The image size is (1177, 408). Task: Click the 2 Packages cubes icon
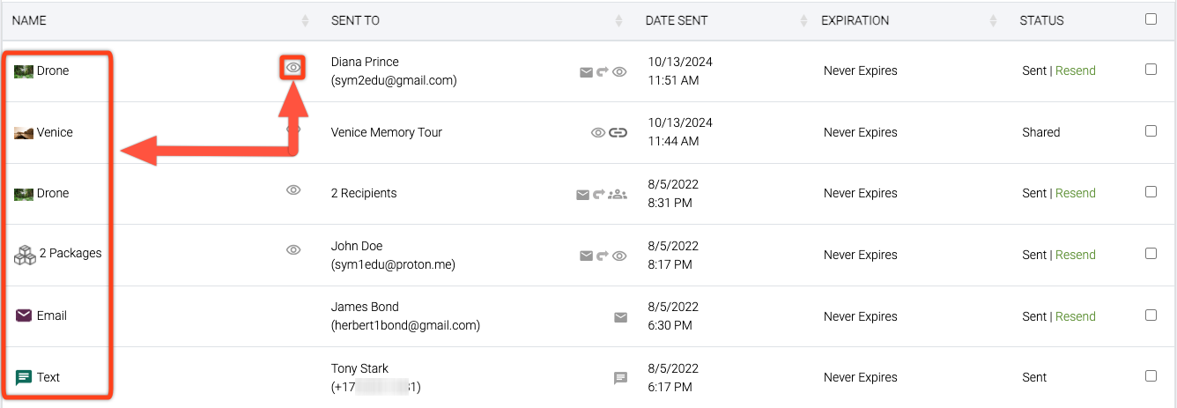tap(25, 255)
